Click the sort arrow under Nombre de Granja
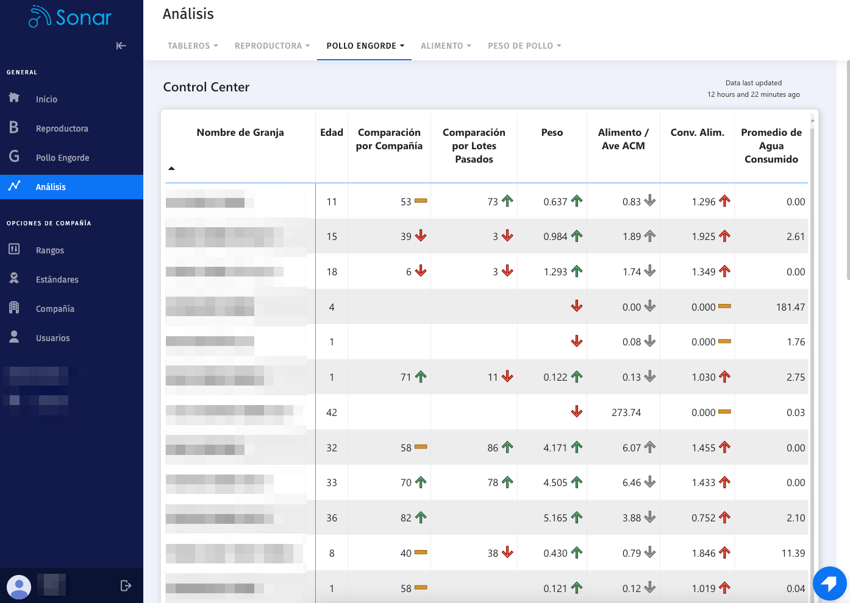This screenshot has height=603, width=850. [x=171, y=168]
